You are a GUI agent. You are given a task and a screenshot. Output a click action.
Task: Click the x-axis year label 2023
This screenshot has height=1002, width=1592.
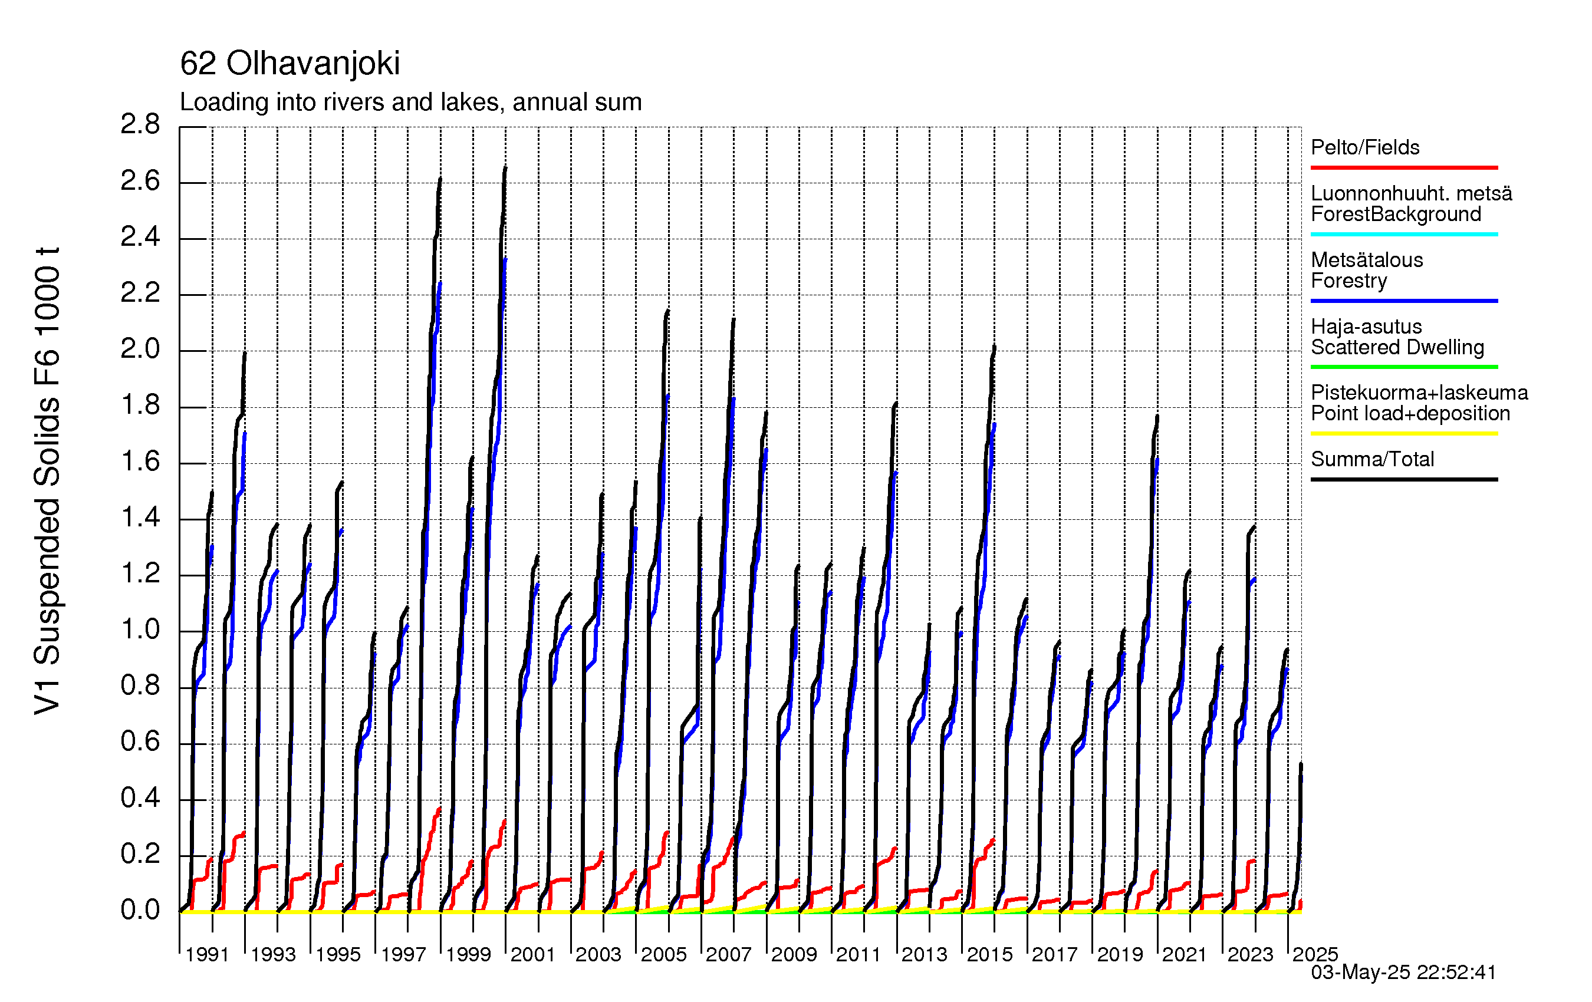click(1250, 954)
